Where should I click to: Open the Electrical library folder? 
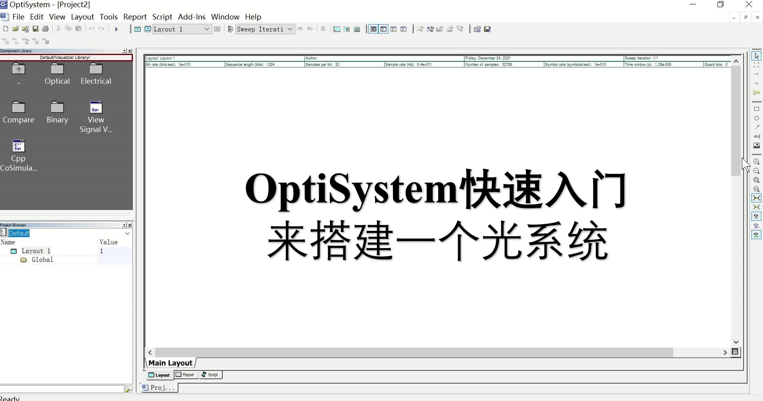96,74
